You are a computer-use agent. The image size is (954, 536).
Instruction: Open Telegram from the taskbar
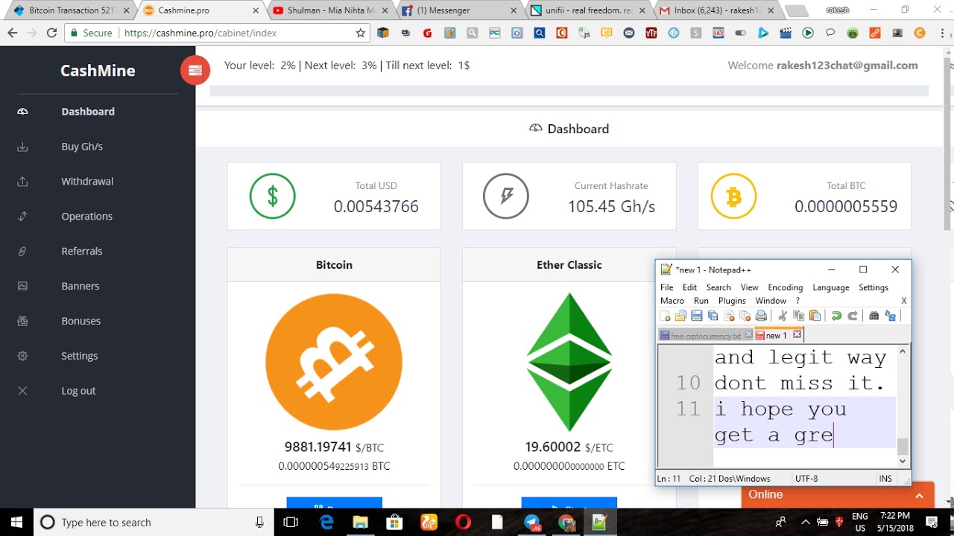[531, 522]
